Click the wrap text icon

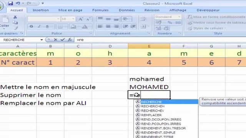143,19
